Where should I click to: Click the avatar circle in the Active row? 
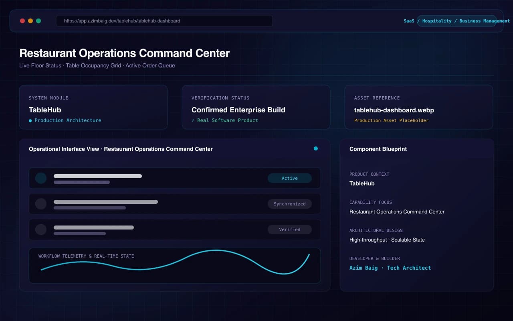coord(41,178)
